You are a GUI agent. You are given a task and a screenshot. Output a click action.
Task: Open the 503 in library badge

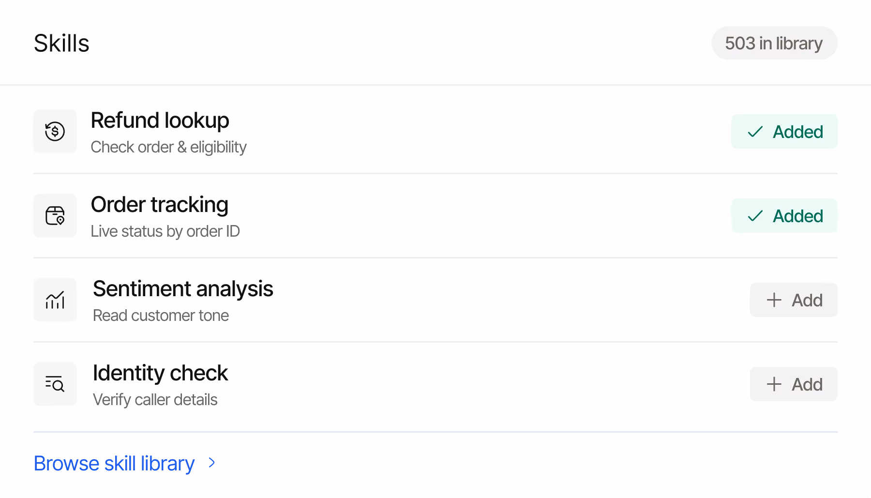pyautogui.click(x=774, y=43)
